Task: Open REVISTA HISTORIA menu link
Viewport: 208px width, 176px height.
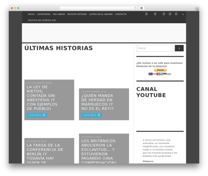Action: [x=77, y=14]
